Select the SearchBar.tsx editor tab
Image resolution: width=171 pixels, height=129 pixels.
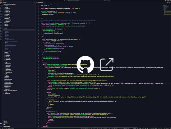coord(40,2)
